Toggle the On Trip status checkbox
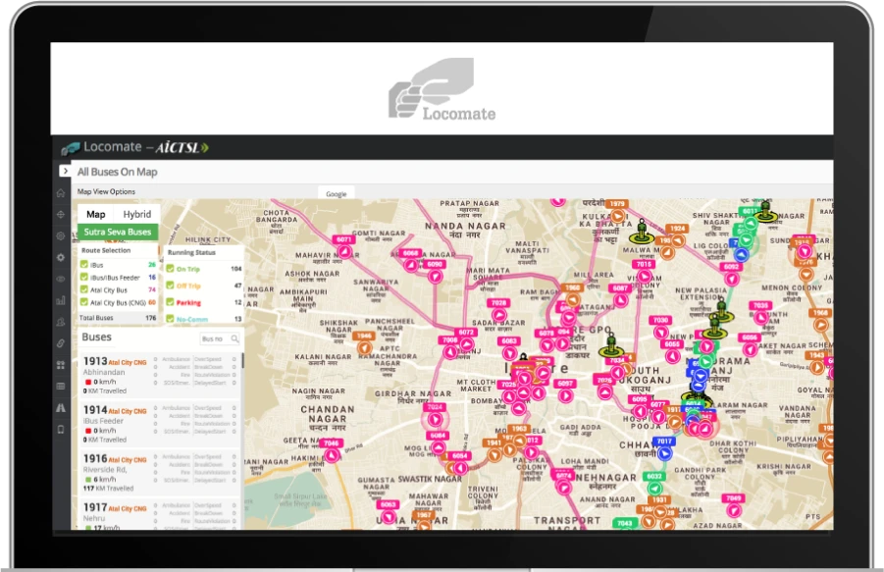The width and height of the screenshot is (884, 572). (x=170, y=269)
